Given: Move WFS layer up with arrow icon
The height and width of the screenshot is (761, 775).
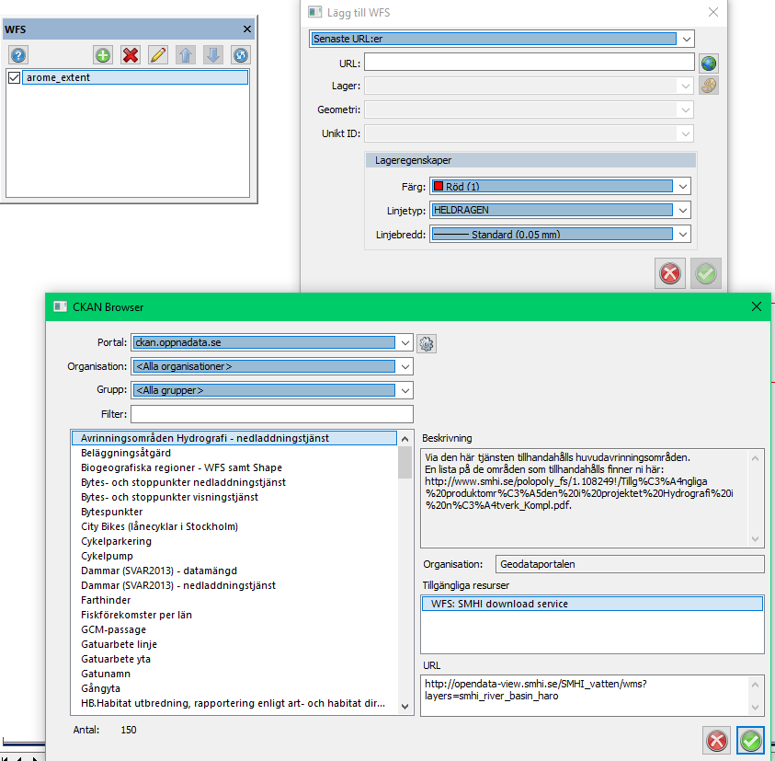Looking at the screenshot, I should pyautogui.click(x=186, y=55).
